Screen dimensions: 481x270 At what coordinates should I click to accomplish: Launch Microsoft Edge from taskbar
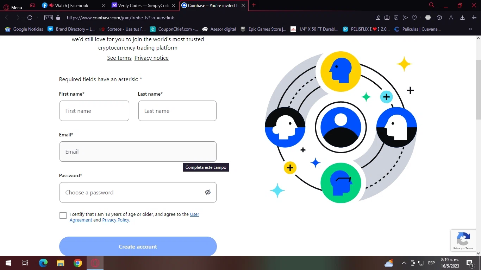[x=43, y=263]
